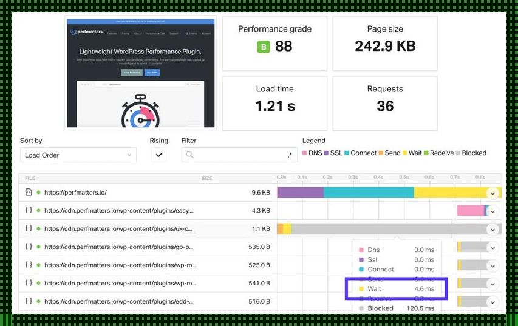Click the orange Send legend swatch
518x326 pixels.
coord(381,153)
